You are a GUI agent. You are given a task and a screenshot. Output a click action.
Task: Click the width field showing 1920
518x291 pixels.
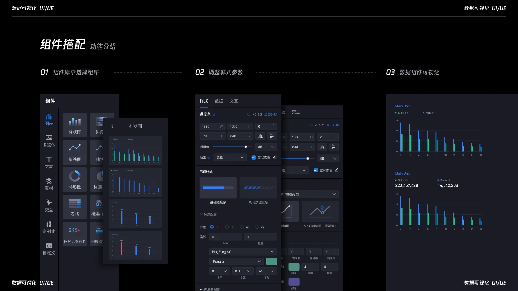212,126
